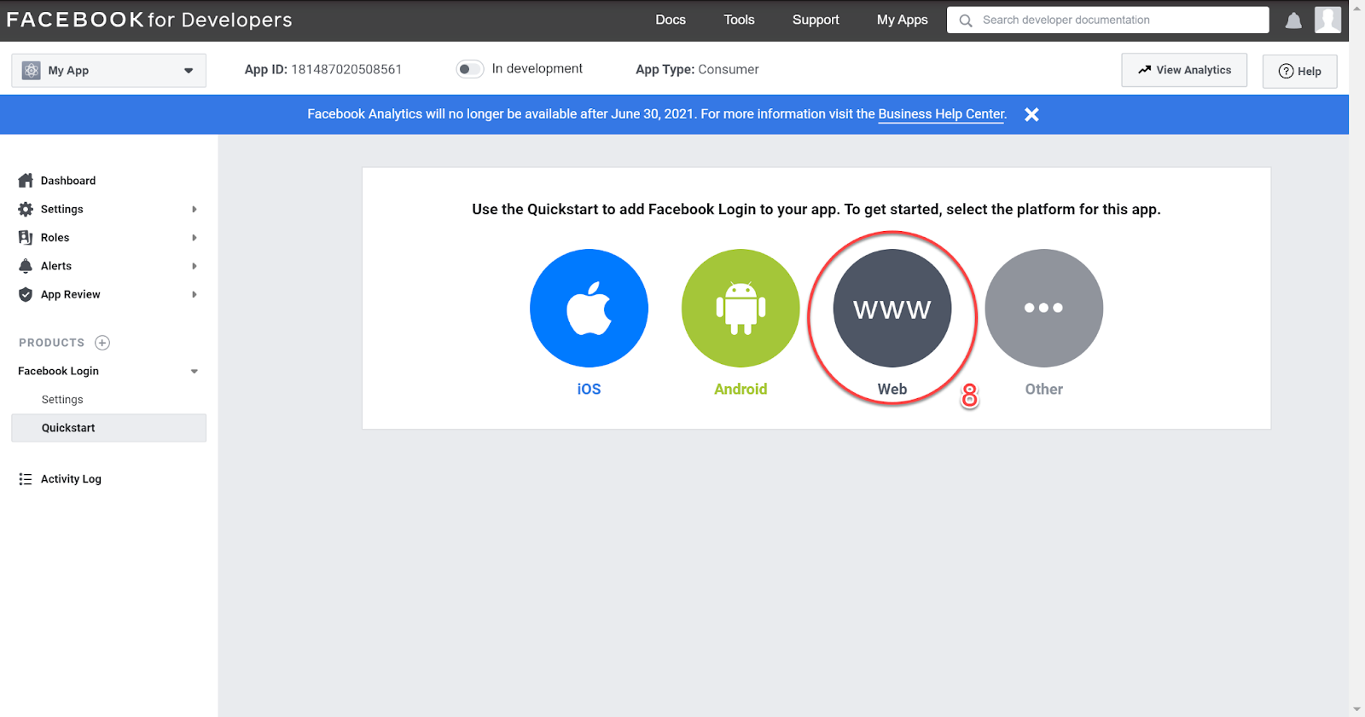Click the Android text label

pyautogui.click(x=741, y=389)
